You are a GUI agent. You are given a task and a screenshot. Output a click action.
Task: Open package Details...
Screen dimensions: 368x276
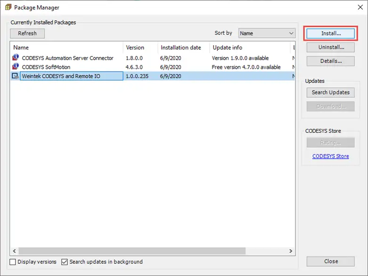(330, 61)
